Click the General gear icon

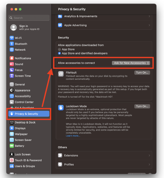tap(12, 84)
